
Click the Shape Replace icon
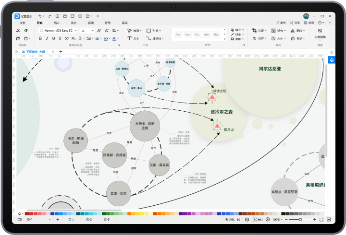tap(320, 31)
